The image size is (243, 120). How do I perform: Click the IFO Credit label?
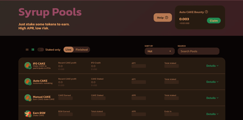[96, 63]
